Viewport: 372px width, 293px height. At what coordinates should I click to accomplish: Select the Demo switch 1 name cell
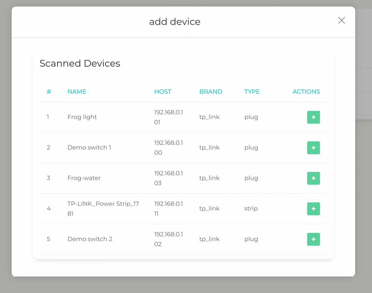pos(89,147)
